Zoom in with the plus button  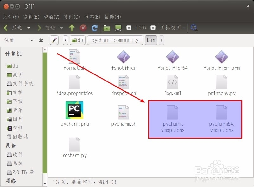[153, 28]
